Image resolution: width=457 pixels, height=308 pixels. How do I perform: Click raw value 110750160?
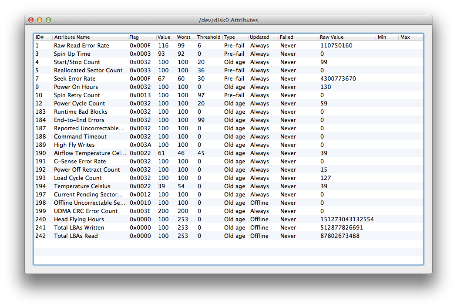(x=336, y=45)
